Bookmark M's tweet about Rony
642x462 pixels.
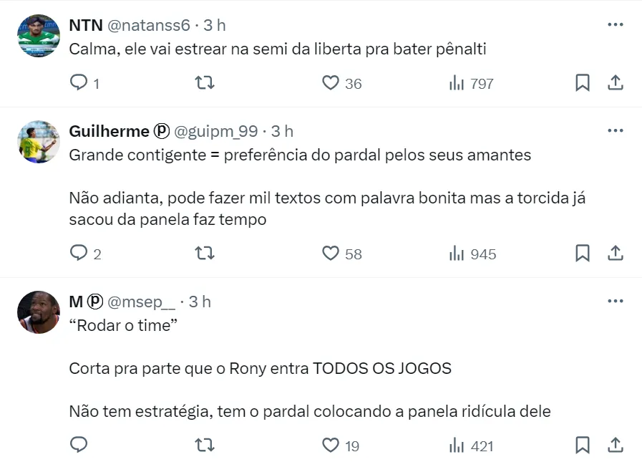[x=583, y=446]
